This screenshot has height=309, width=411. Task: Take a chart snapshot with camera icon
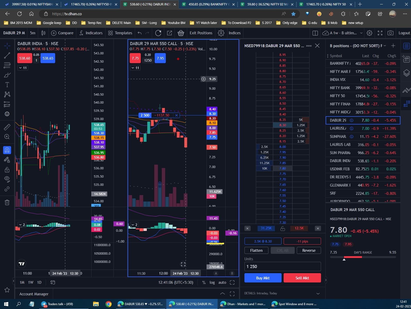(x=390, y=33)
